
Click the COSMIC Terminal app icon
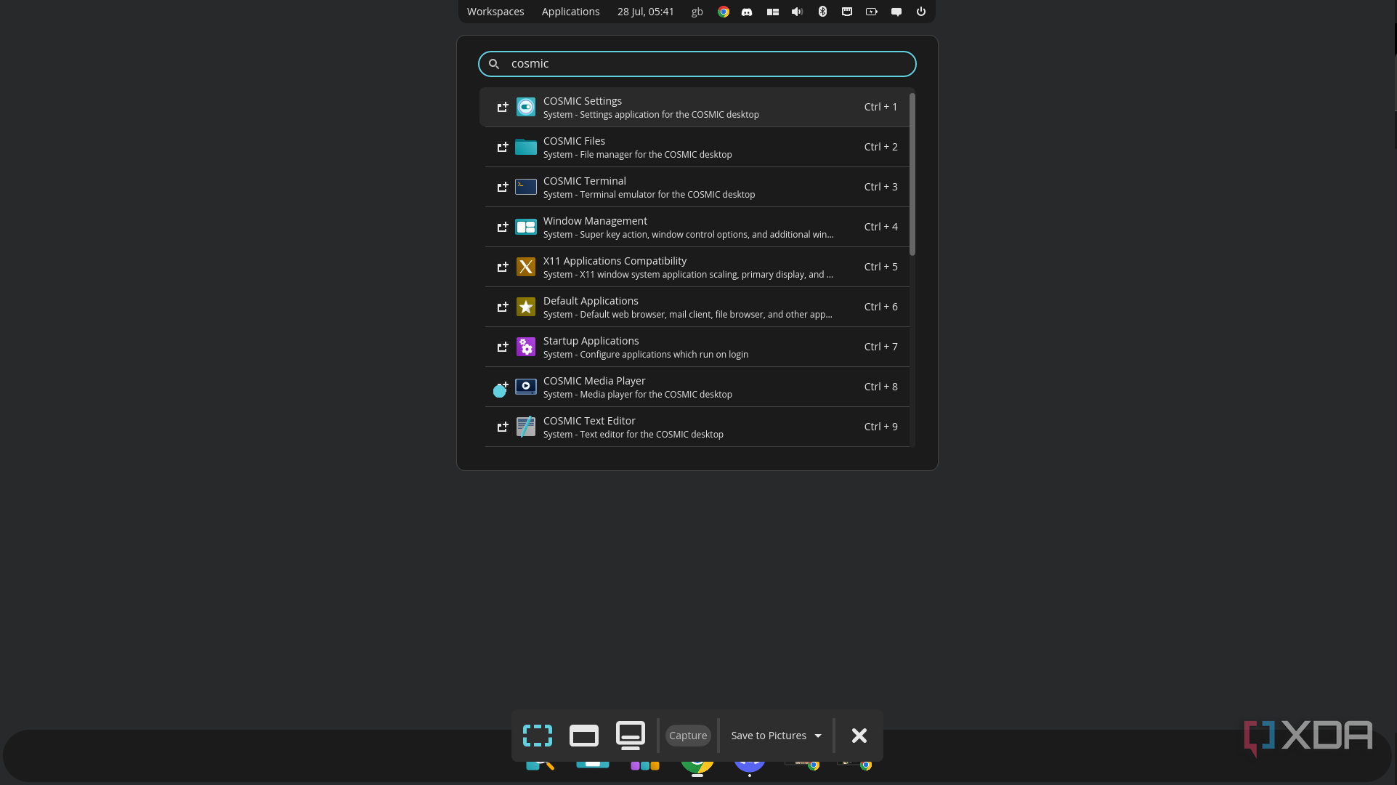526,187
